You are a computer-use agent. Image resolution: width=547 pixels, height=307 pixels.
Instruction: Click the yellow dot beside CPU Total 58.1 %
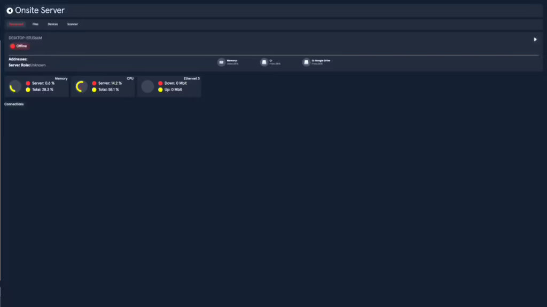pyautogui.click(x=94, y=90)
